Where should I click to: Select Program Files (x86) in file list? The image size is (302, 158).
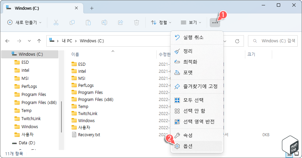pos(93,100)
